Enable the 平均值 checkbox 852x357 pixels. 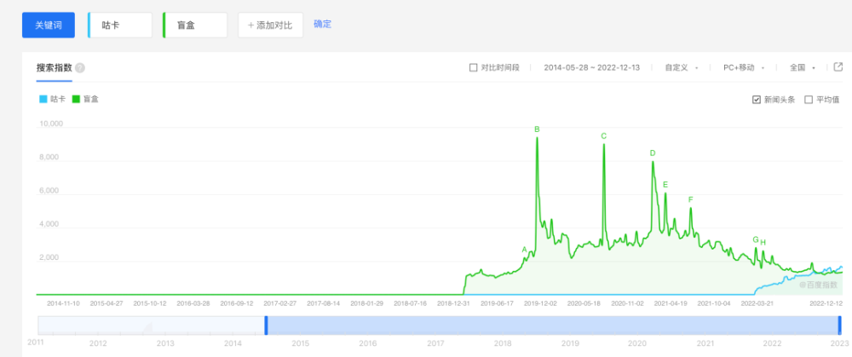point(809,100)
